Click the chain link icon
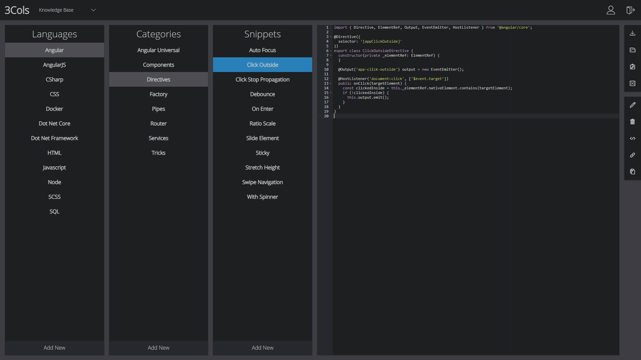Image resolution: width=641 pixels, height=360 pixels. coord(632,155)
